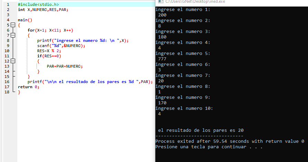Screen dimensions: 308x162
Task: Click line number 16 in the gutter
Action: click(x=7, y=82)
